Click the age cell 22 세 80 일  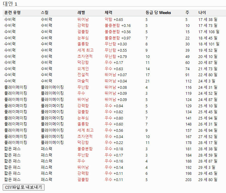tap(208, 75)
